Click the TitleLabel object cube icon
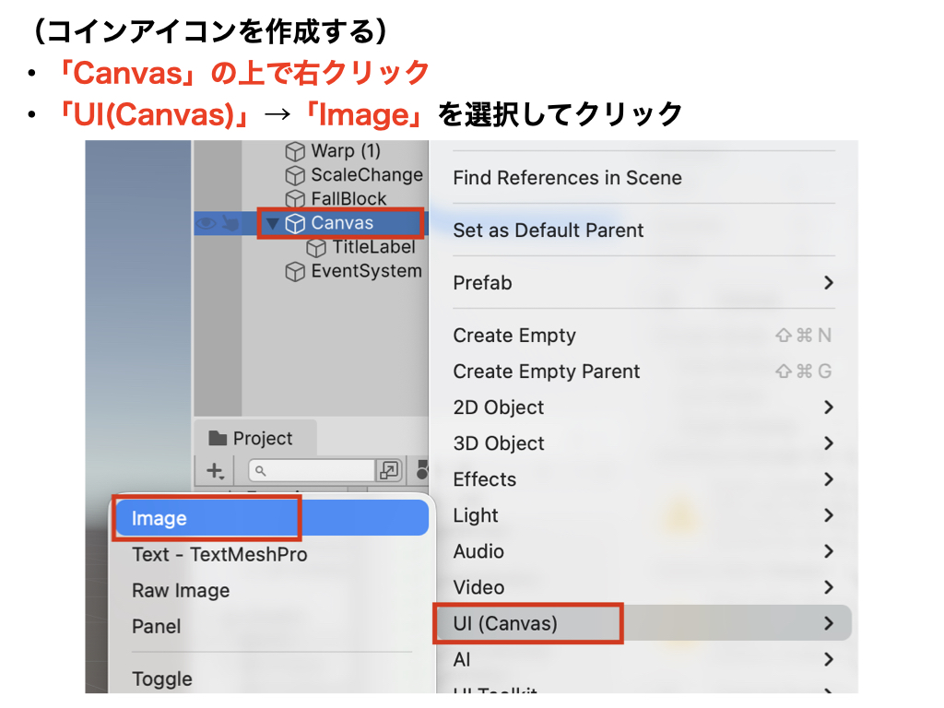 (316, 247)
